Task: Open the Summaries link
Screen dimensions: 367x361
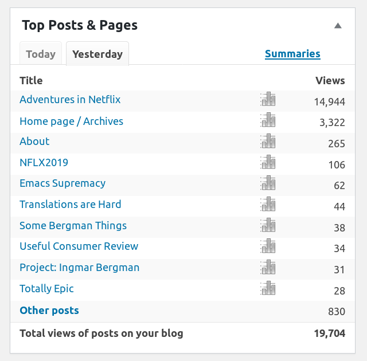Action: (292, 54)
